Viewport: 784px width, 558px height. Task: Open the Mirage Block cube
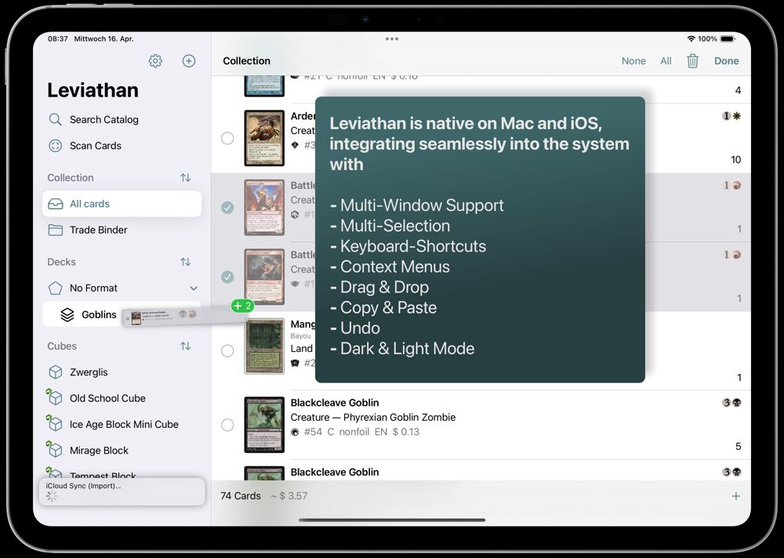[x=99, y=450]
